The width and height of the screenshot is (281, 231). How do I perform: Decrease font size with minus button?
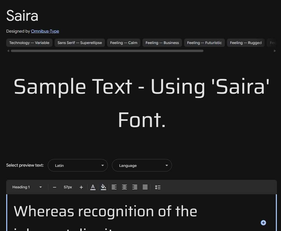(55, 187)
